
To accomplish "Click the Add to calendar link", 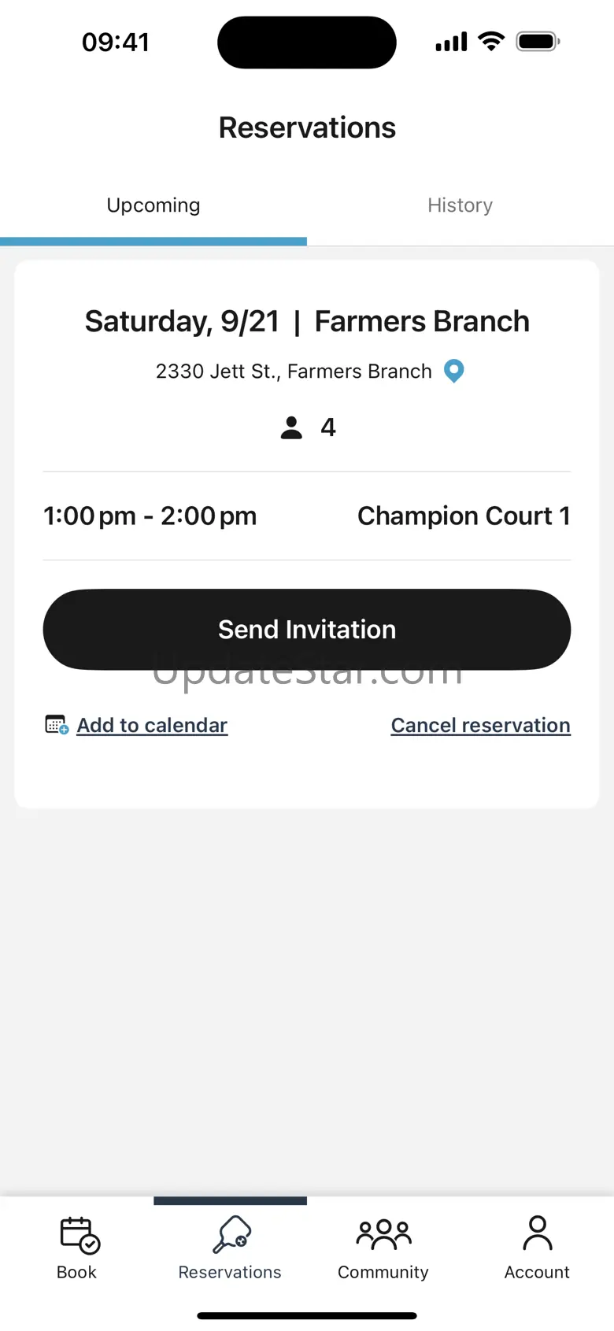I will point(152,725).
